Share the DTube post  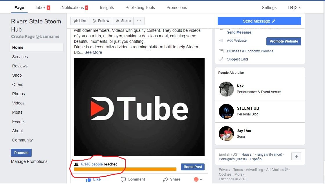click(x=171, y=179)
